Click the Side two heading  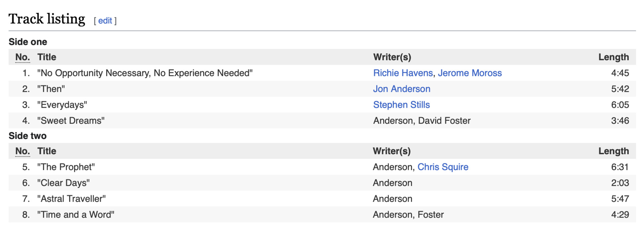pos(27,136)
